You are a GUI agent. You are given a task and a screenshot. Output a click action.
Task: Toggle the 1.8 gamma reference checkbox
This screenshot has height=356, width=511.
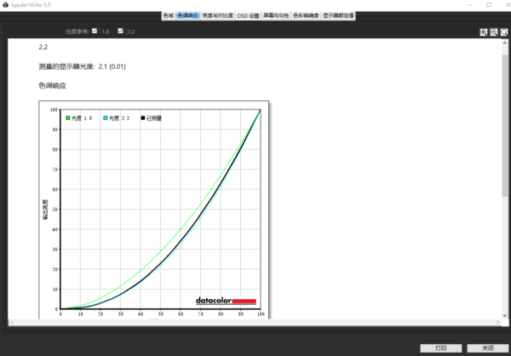pos(95,31)
